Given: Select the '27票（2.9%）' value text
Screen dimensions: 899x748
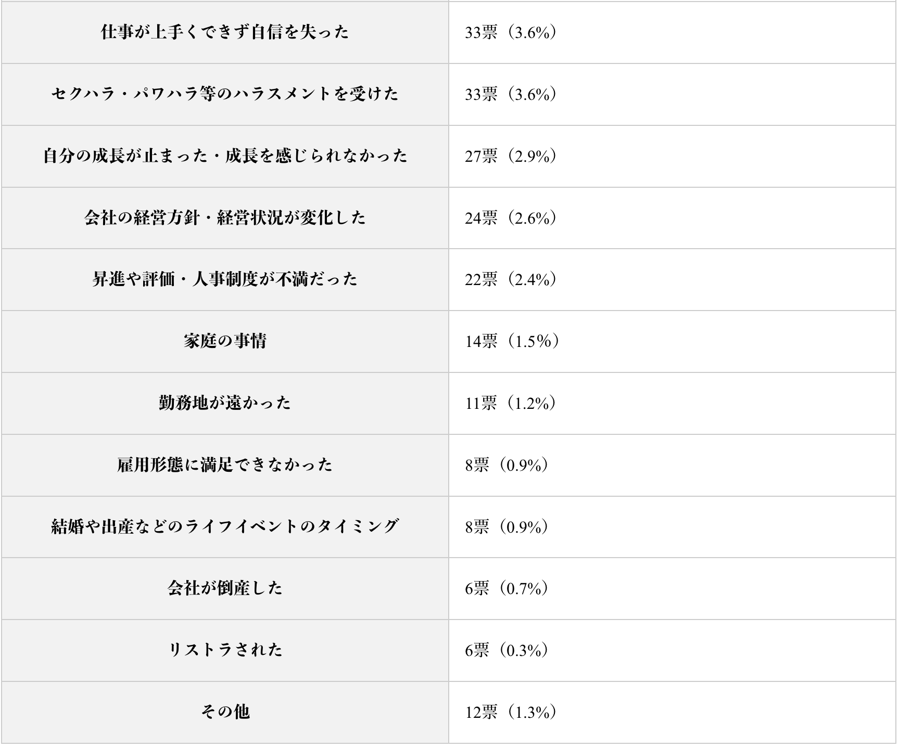Looking at the screenshot, I should (511, 156).
